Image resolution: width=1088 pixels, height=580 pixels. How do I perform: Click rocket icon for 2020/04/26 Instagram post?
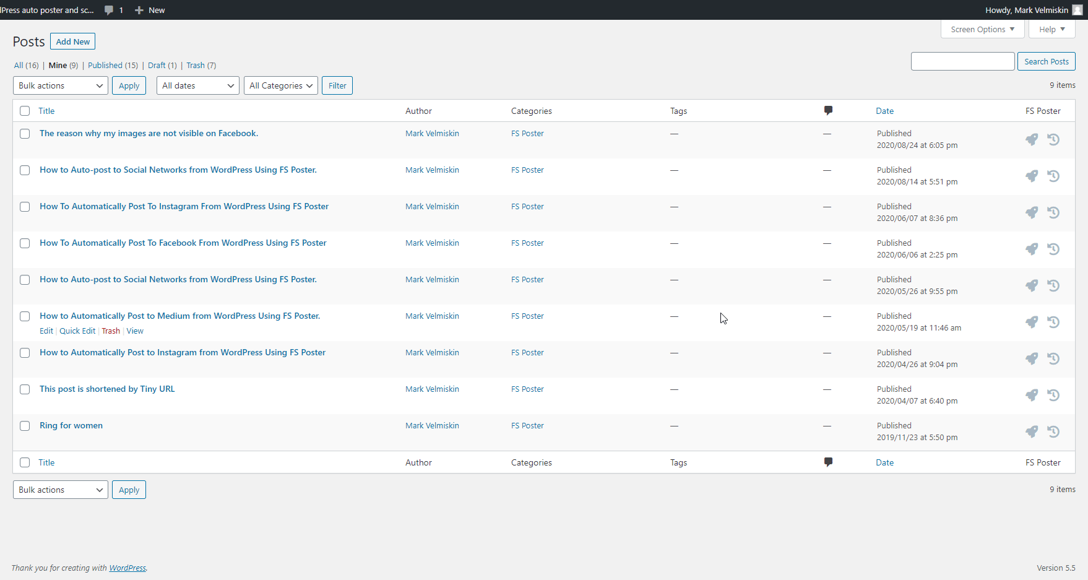point(1032,358)
